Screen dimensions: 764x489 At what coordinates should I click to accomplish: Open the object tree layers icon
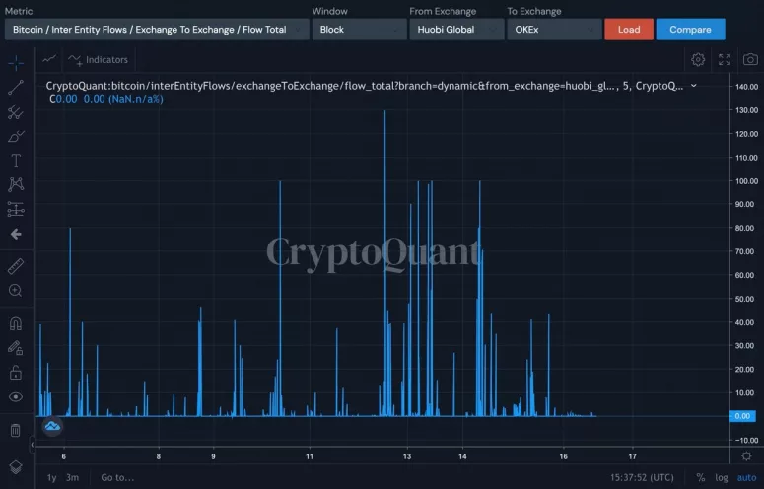pyautogui.click(x=16, y=467)
